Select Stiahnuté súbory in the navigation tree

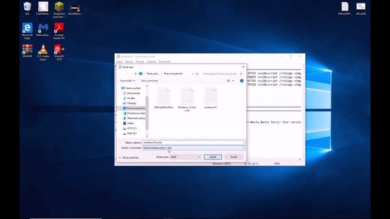(134, 118)
